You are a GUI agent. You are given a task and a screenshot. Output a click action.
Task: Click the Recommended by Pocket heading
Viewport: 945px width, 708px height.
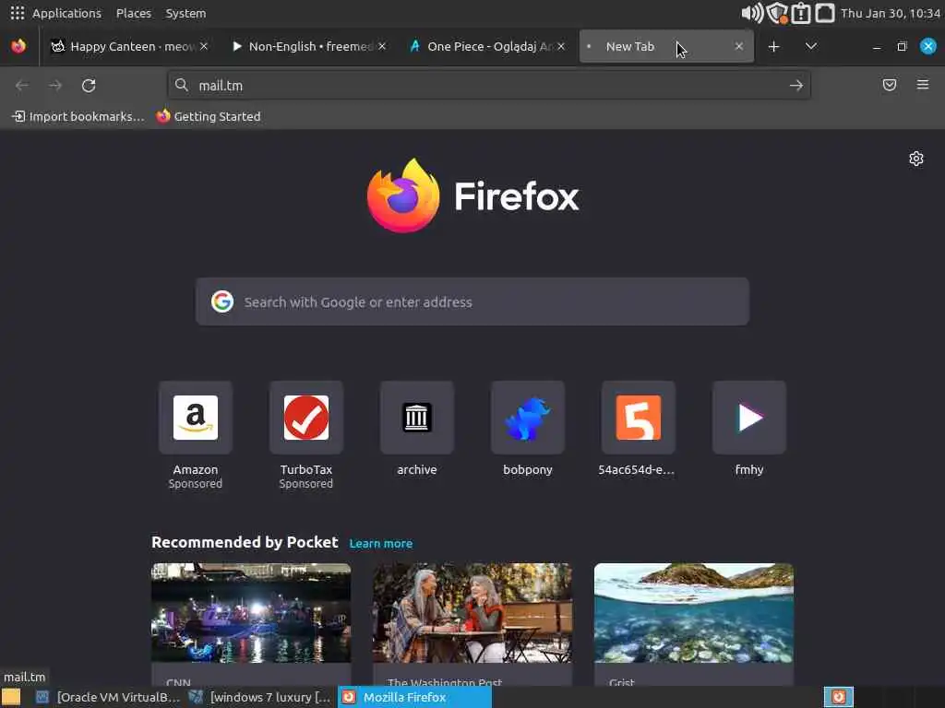[245, 542]
